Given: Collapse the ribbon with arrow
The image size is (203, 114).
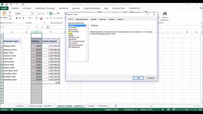Looking at the screenshot, I should click(201, 23).
